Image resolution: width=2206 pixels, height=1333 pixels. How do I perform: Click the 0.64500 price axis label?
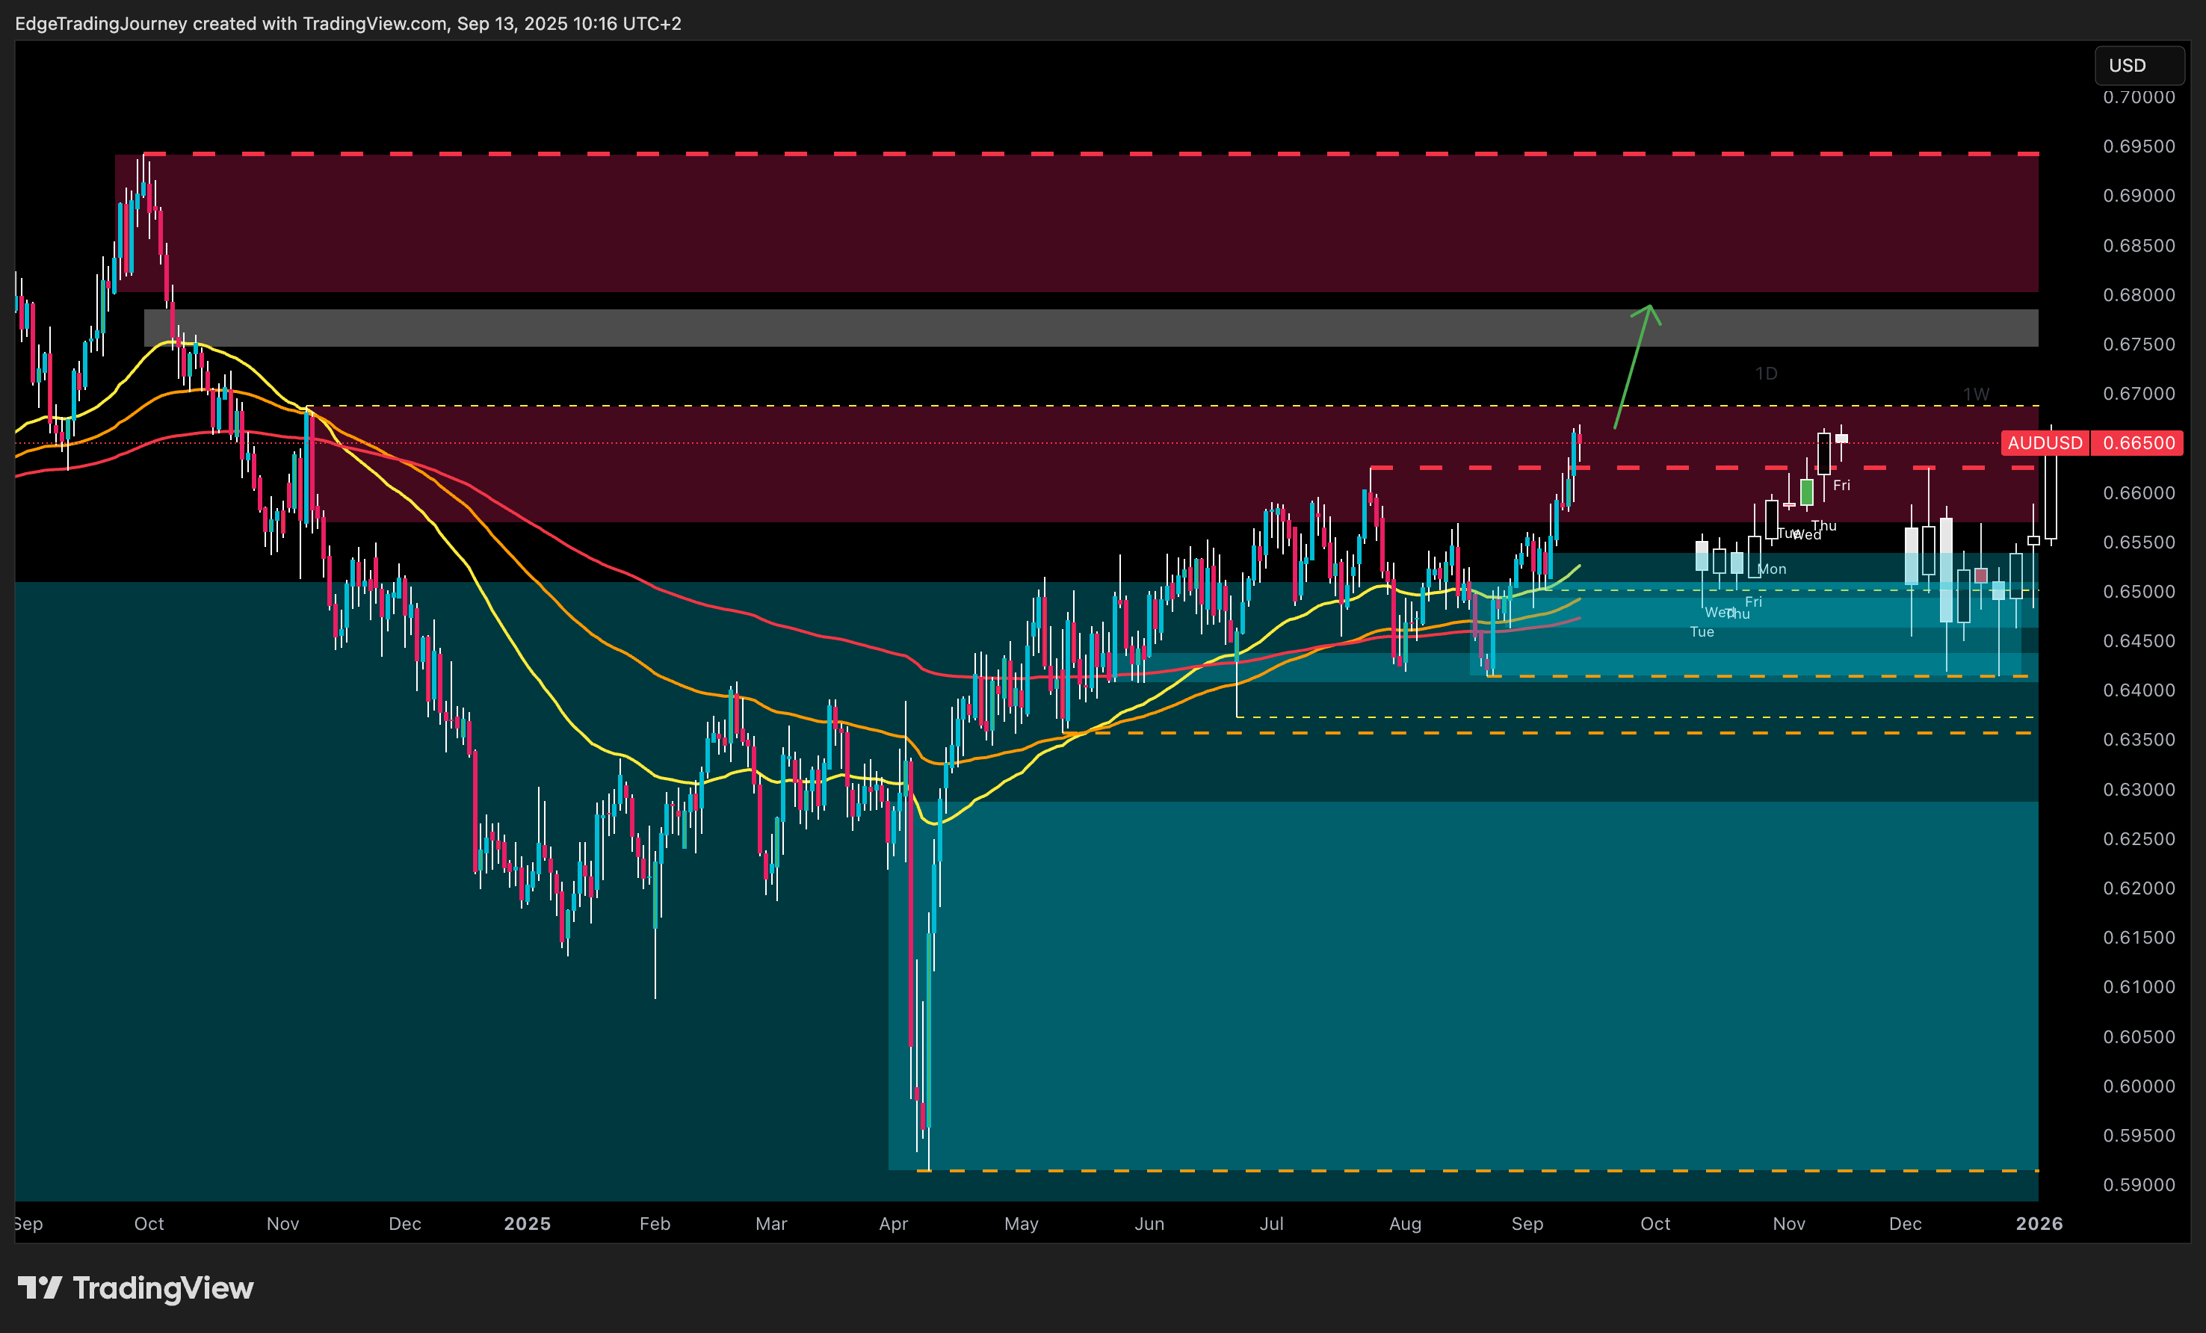[2139, 640]
